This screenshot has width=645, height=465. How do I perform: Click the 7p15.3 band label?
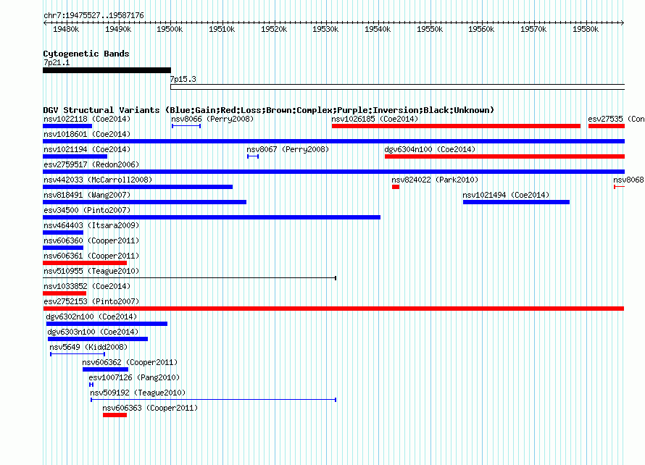(183, 79)
